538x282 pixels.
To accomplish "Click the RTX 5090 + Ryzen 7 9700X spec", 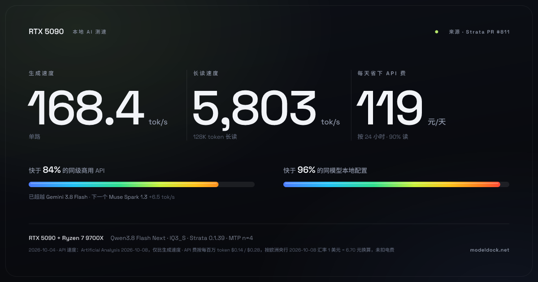I will pyautogui.click(x=66, y=238).
